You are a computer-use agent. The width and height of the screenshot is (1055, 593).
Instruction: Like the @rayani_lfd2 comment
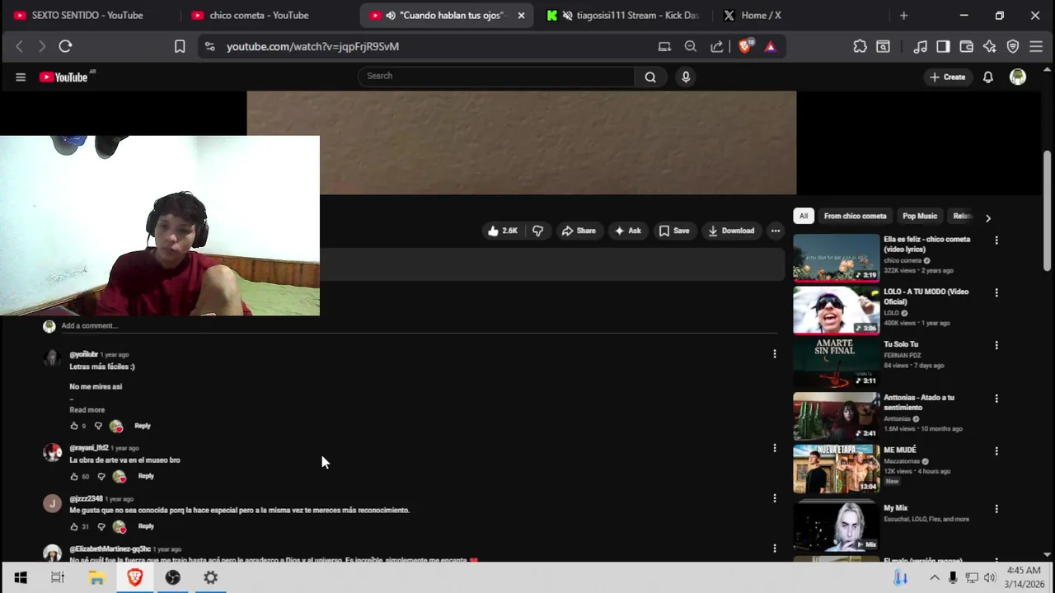pyautogui.click(x=74, y=476)
